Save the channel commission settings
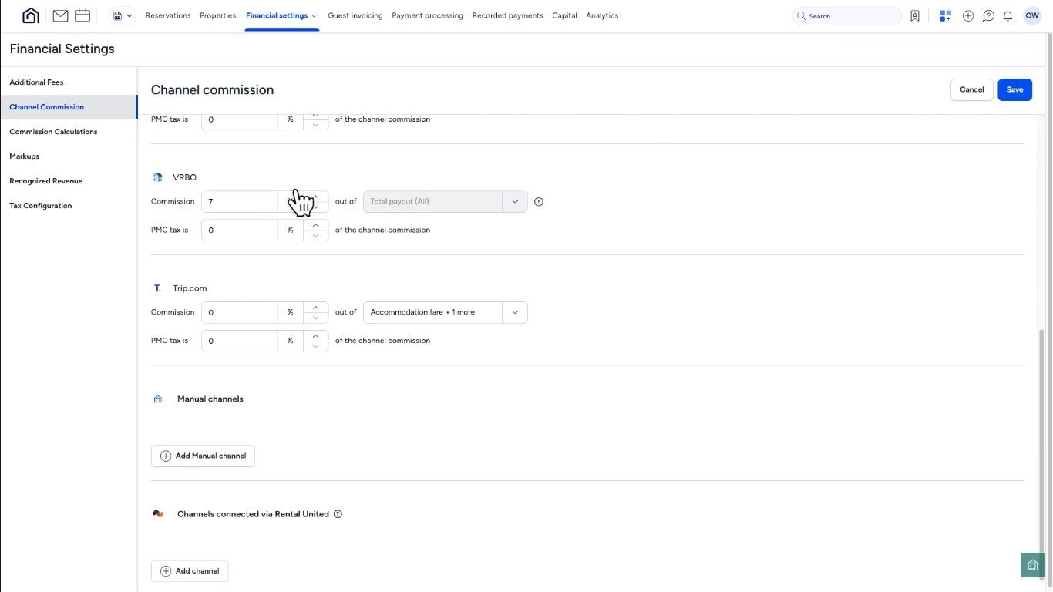This screenshot has height=592, width=1053. click(1014, 89)
